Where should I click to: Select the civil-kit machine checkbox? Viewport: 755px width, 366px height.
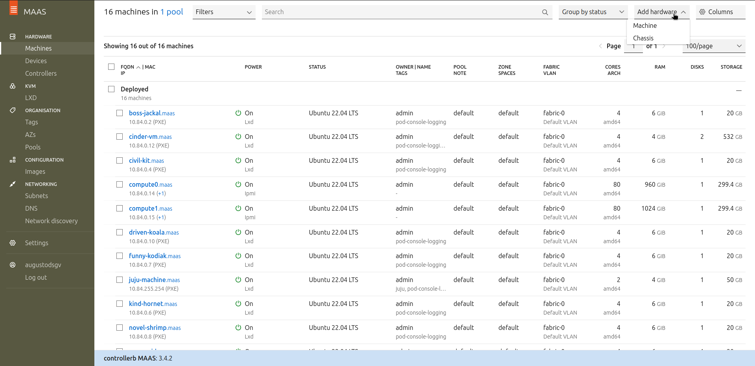click(x=120, y=160)
